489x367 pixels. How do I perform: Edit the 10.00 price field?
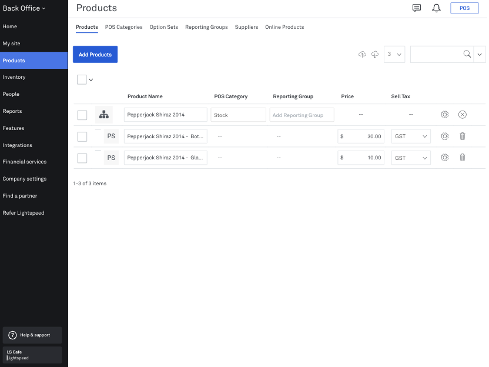click(361, 158)
